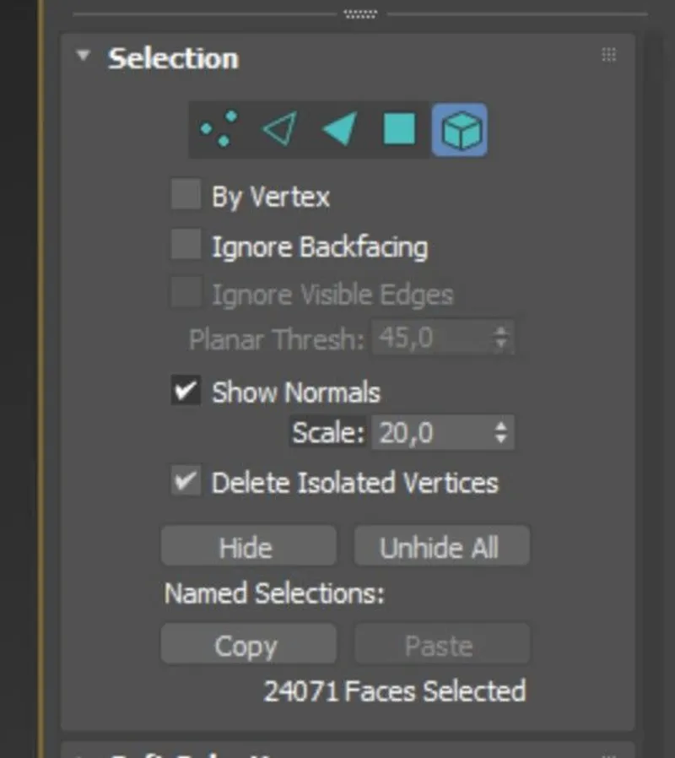This screenshot has height=758, width=675.
Task: Disable Show Normals
Action: coord(185,390)
